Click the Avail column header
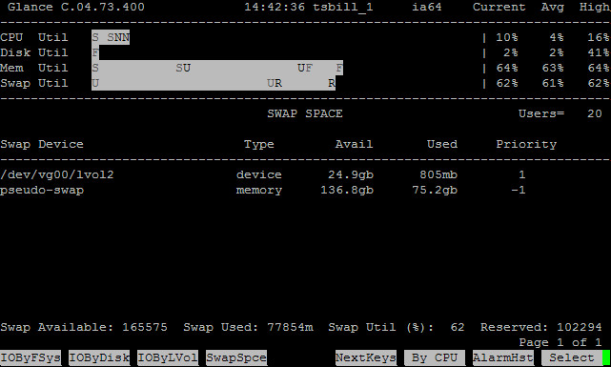Viewport: 611px width, 367px height. click(355, 144)
